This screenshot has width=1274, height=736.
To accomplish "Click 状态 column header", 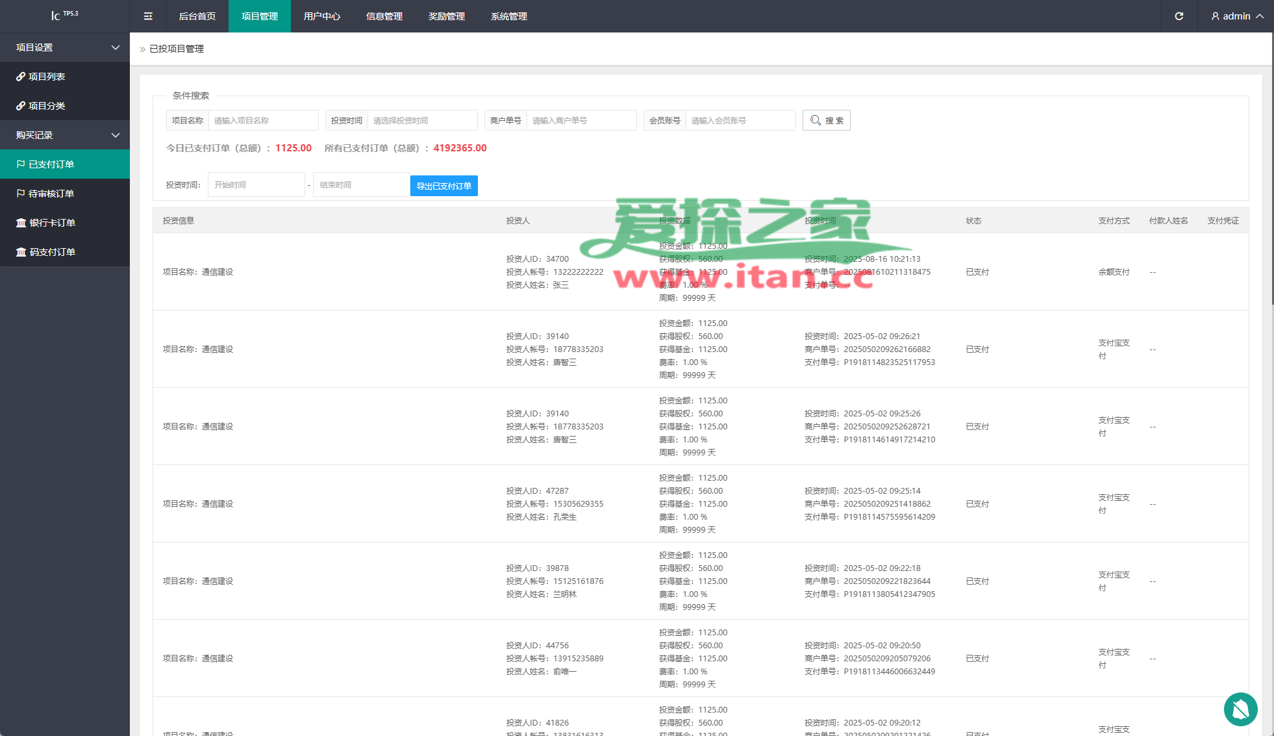I will 973,221.
